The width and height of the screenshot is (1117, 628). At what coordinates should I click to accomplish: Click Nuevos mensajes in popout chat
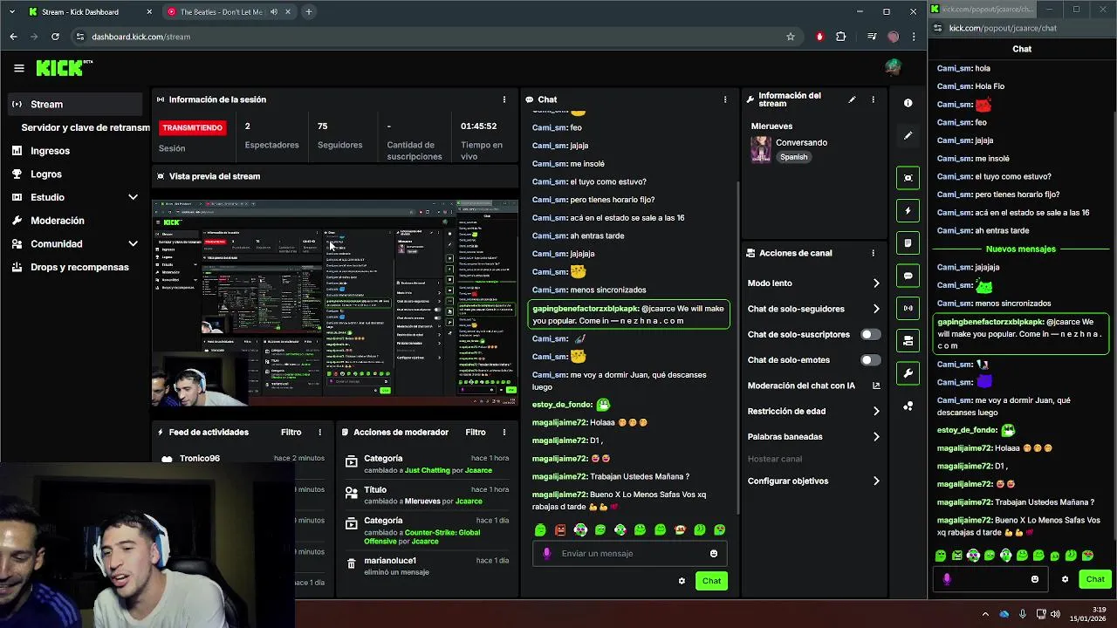pos(1020,249)
